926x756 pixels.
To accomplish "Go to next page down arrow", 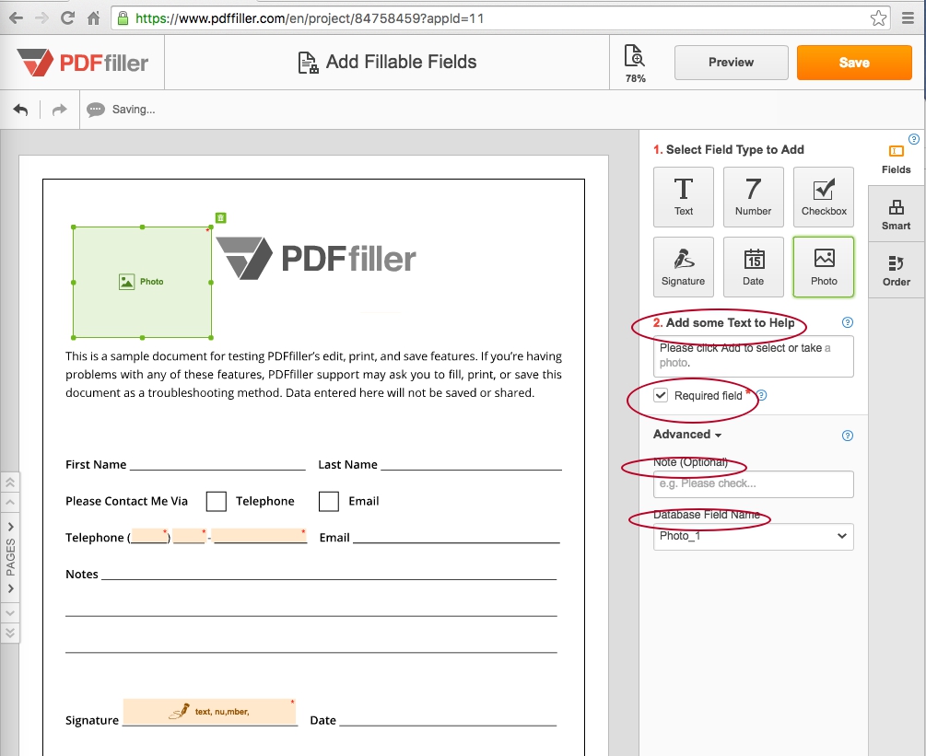I will [10, 613].
